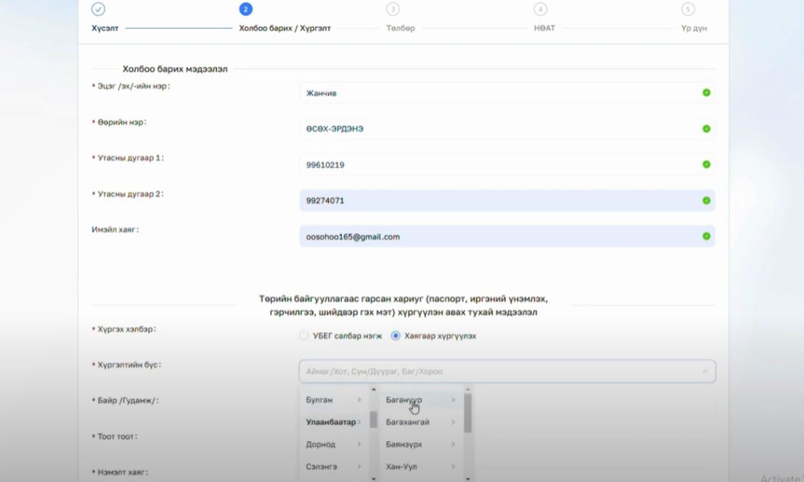Click green validation check in ӨСӨХ-ЭРДЭНЭ field
Viewport: 804px width, 482px height.
[x=707, y=129]
